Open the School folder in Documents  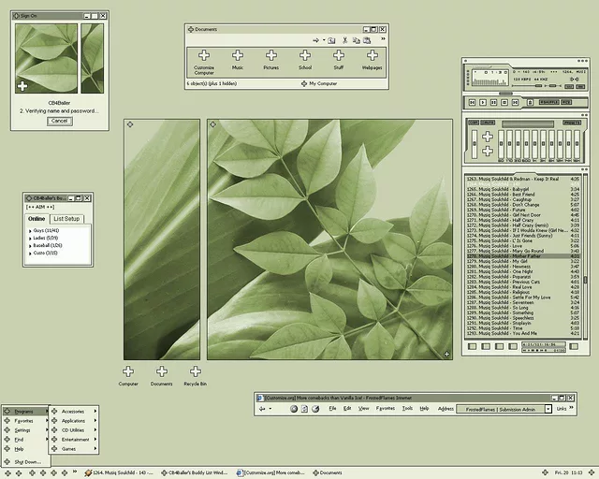point(305,59)
